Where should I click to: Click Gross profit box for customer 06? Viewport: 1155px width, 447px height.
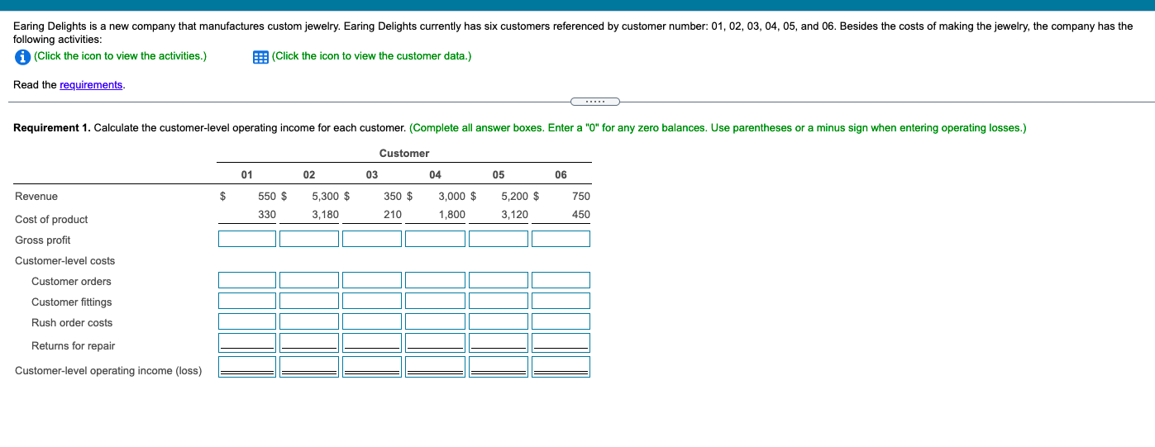pyautogui.click(x=561, y=239)
